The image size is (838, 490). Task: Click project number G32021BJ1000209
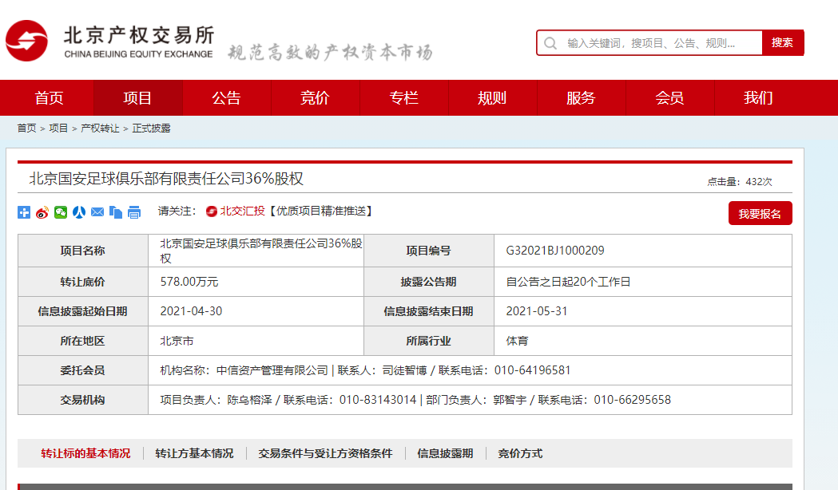click(555, 251)
